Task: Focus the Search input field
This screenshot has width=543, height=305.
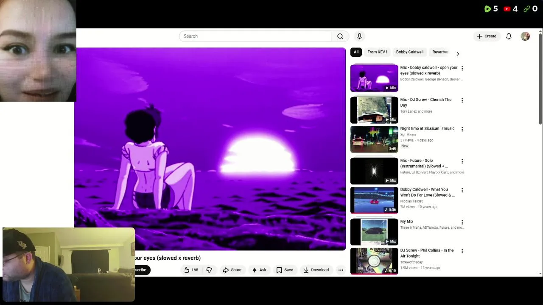Action: [x=255, y=36]
